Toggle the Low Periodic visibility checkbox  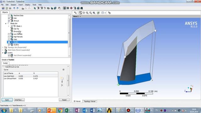point(9,34)
